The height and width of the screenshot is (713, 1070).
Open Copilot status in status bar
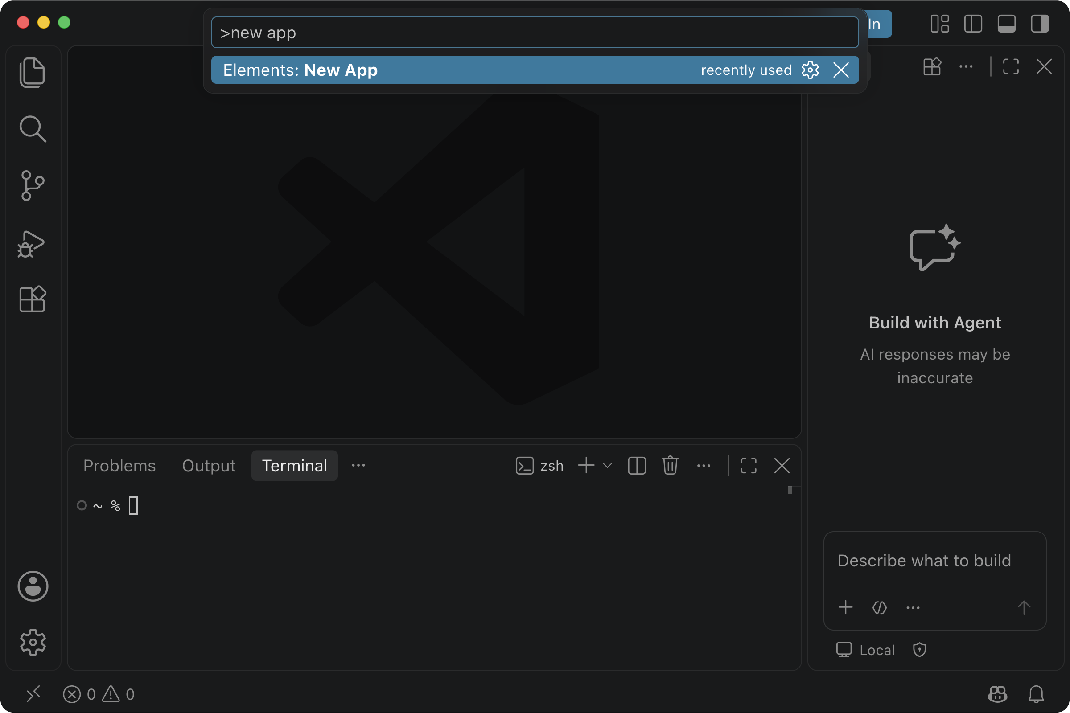998,694
